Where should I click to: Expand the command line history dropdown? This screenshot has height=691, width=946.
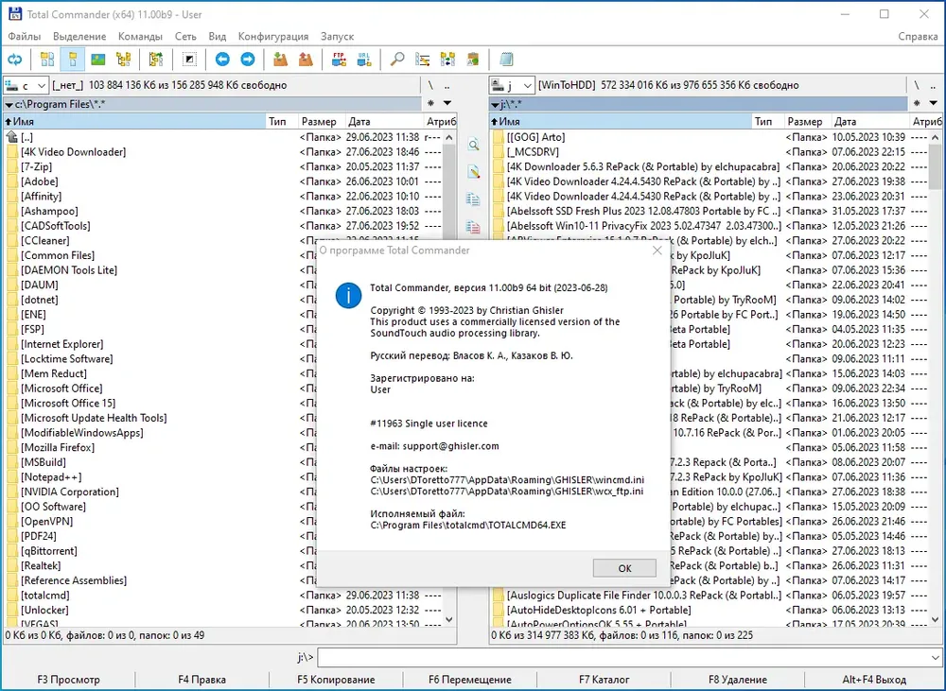pos(936,657)
